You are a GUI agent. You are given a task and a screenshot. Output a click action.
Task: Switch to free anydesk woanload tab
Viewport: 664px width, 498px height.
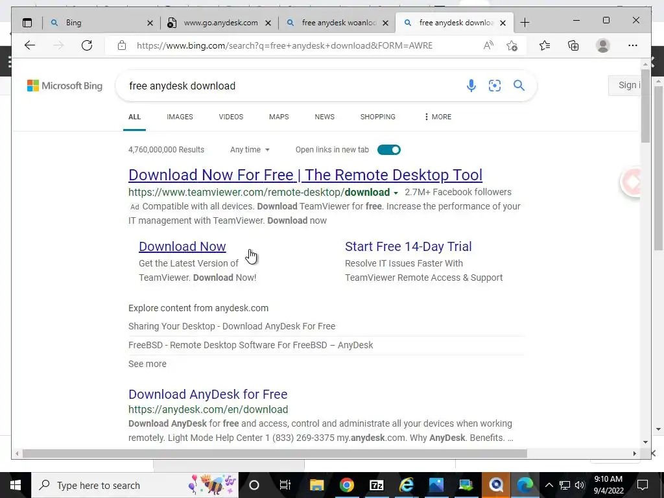click(x=337, y=23)
